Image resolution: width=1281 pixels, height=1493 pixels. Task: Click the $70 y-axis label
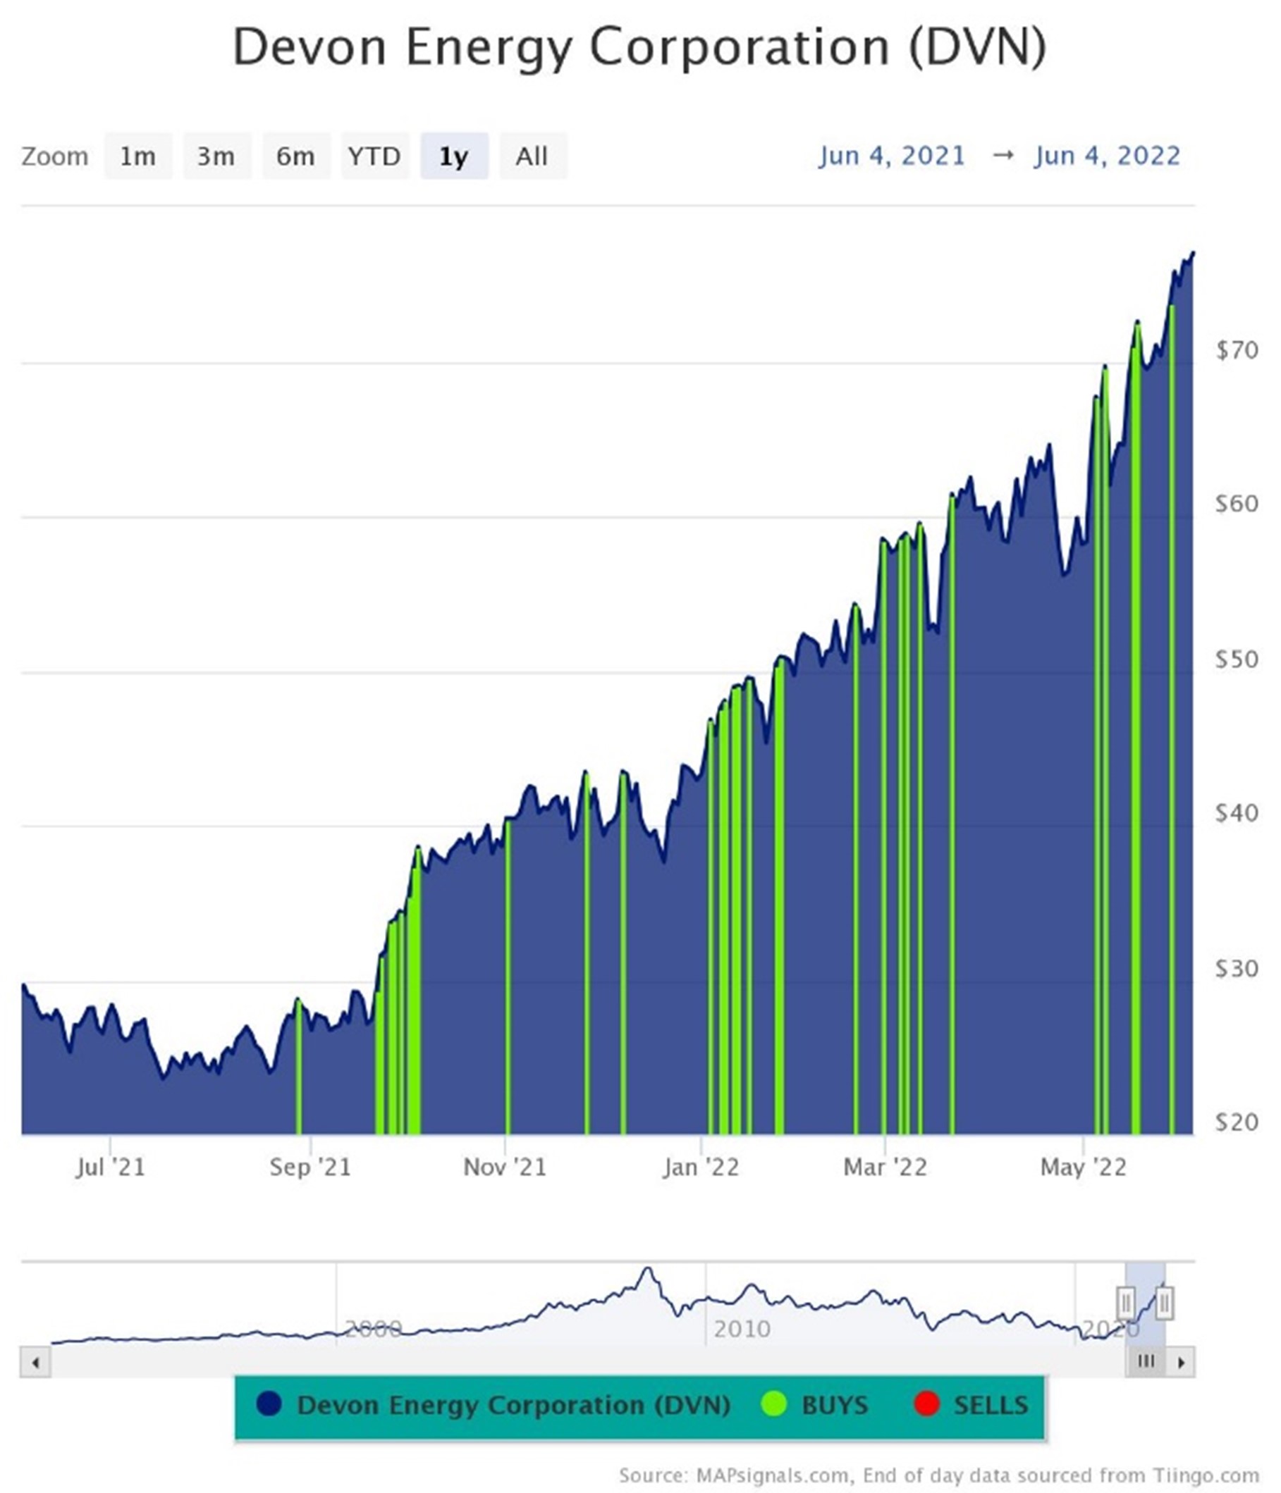coord(1237,351)
